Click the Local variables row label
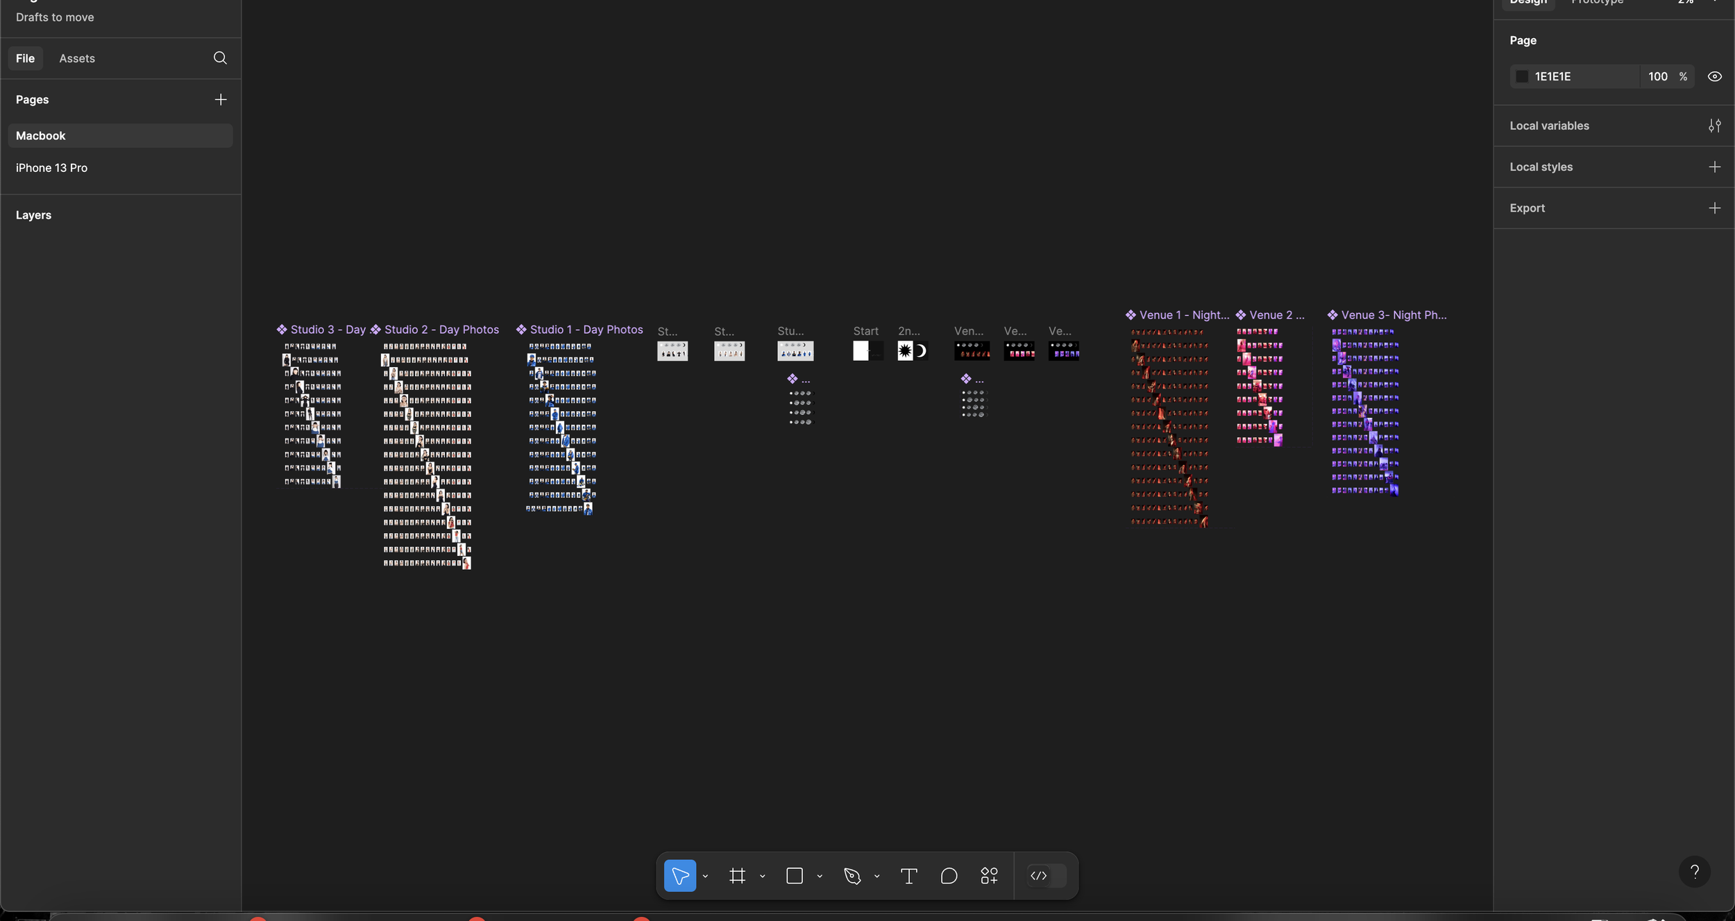 tap(1549, 126)
